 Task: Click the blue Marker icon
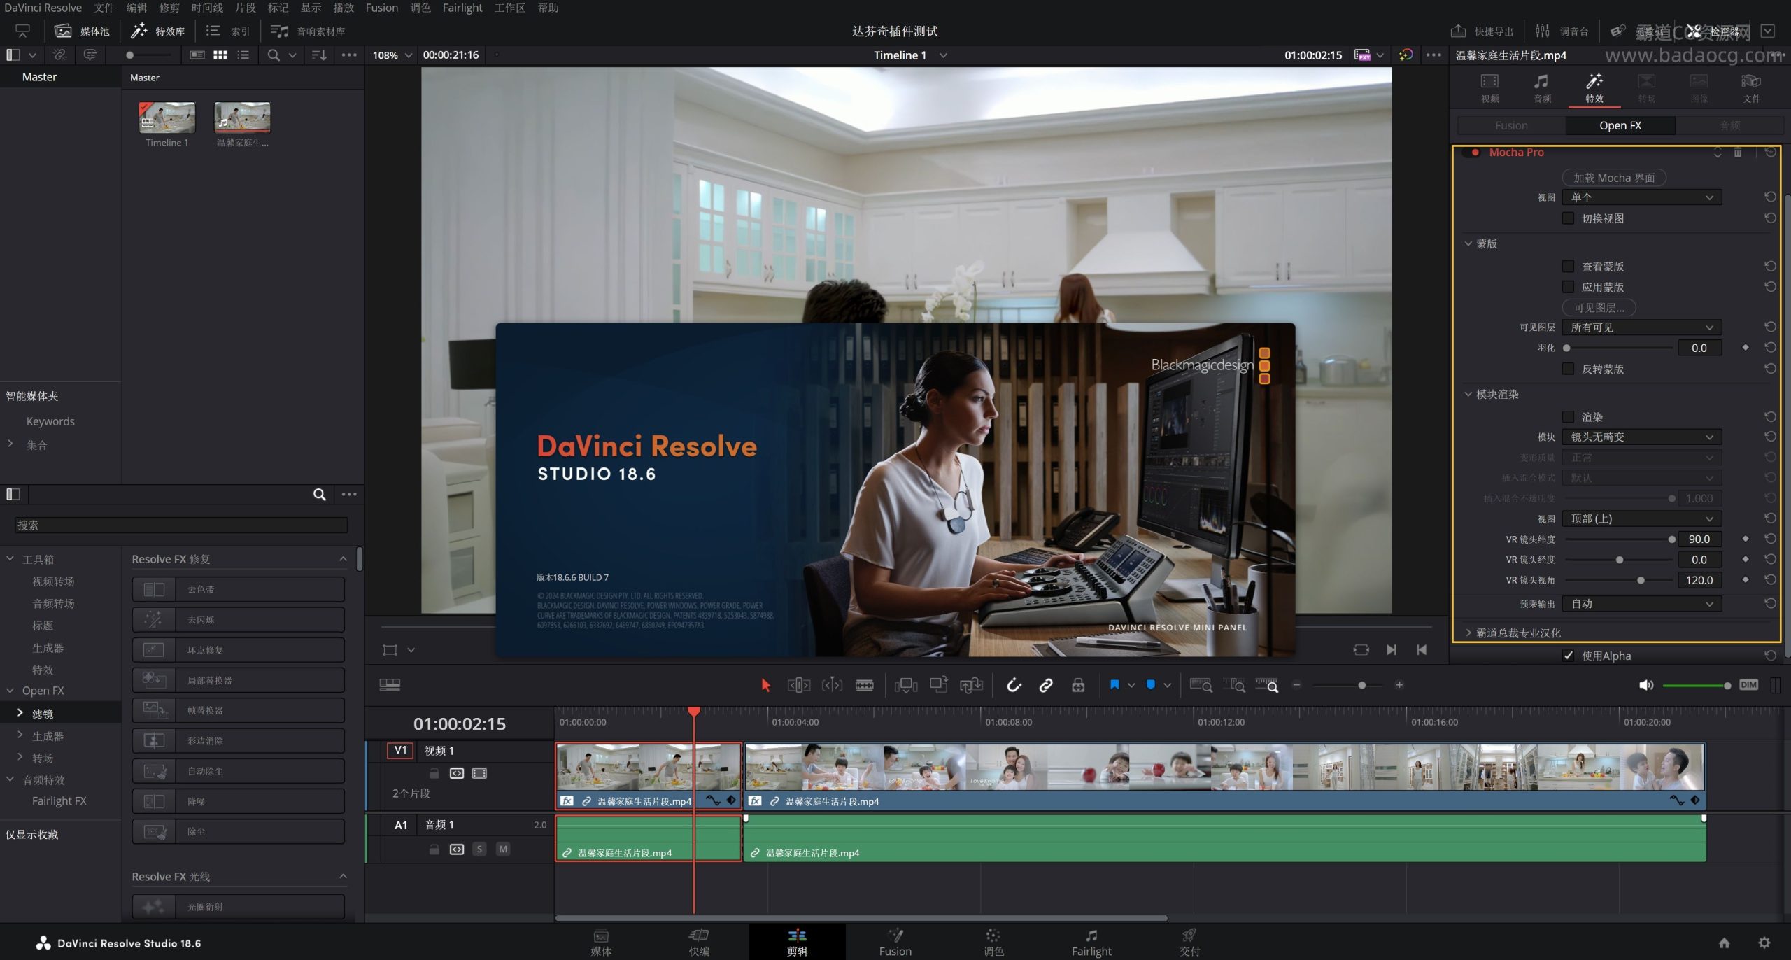point(1151,684)
